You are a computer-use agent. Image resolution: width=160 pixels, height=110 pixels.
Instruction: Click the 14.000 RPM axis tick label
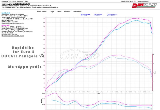(149, 92)
